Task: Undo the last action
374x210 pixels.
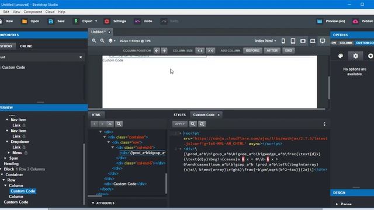Action: [143, 21]
